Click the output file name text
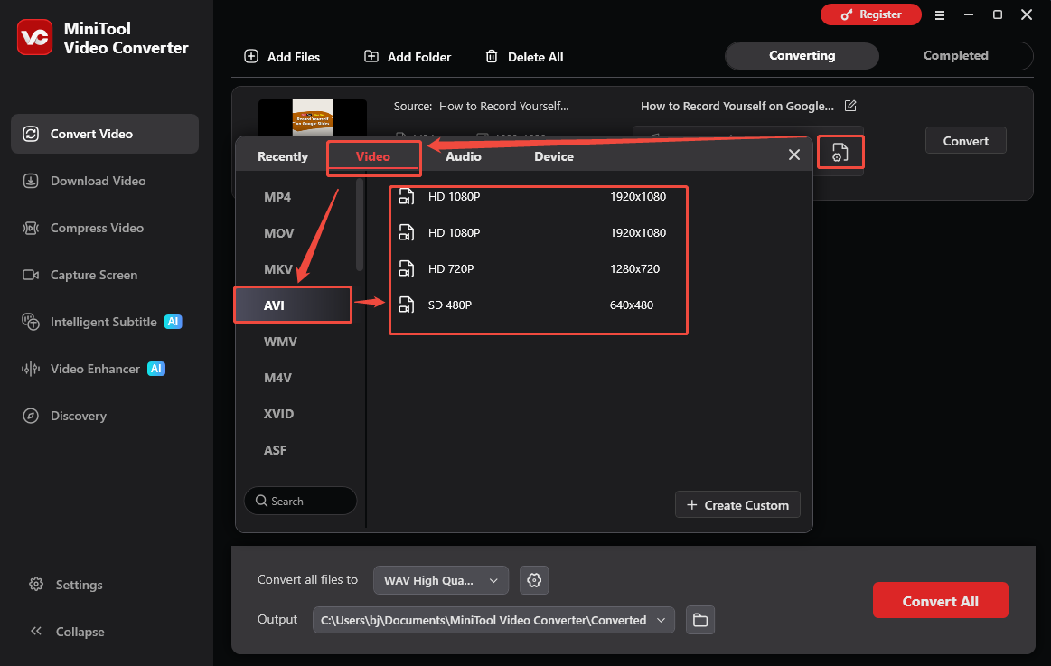This screenshot has height=666, width=1051. (x=737, y=106)
